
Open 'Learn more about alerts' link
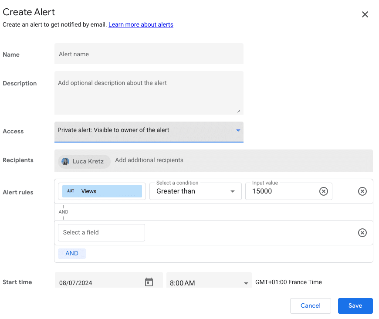pos(141,24)
